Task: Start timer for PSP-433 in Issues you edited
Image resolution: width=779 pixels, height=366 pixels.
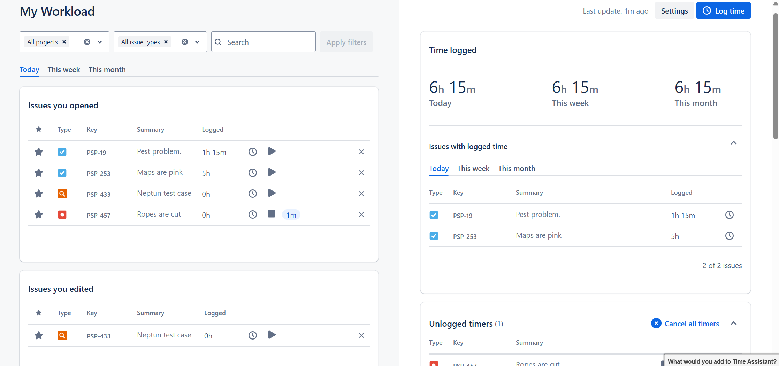Action: point(272,335)
